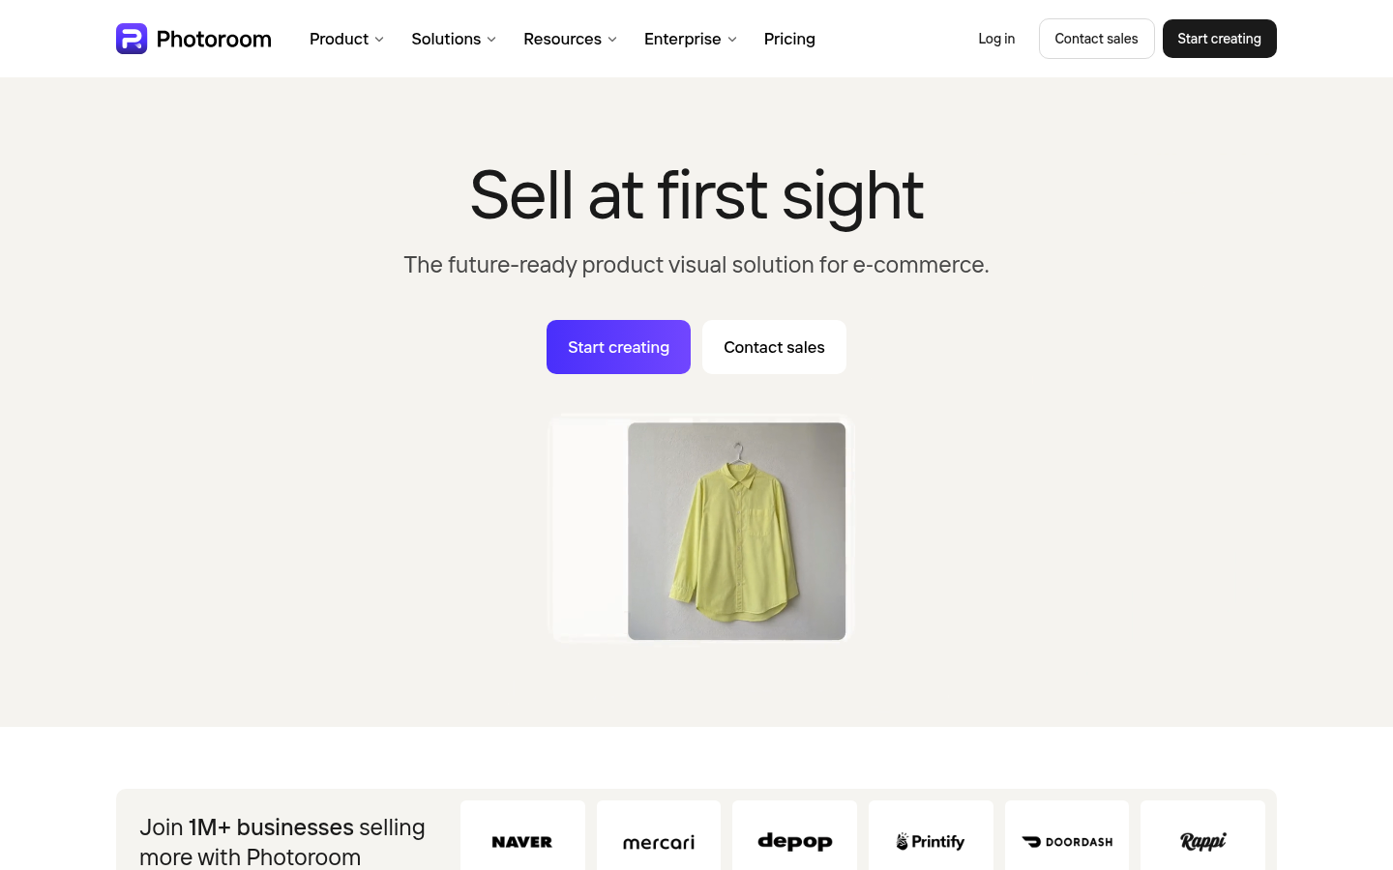
Task: Click the "Sell at first sight" headline
Action: pos(696,195)
